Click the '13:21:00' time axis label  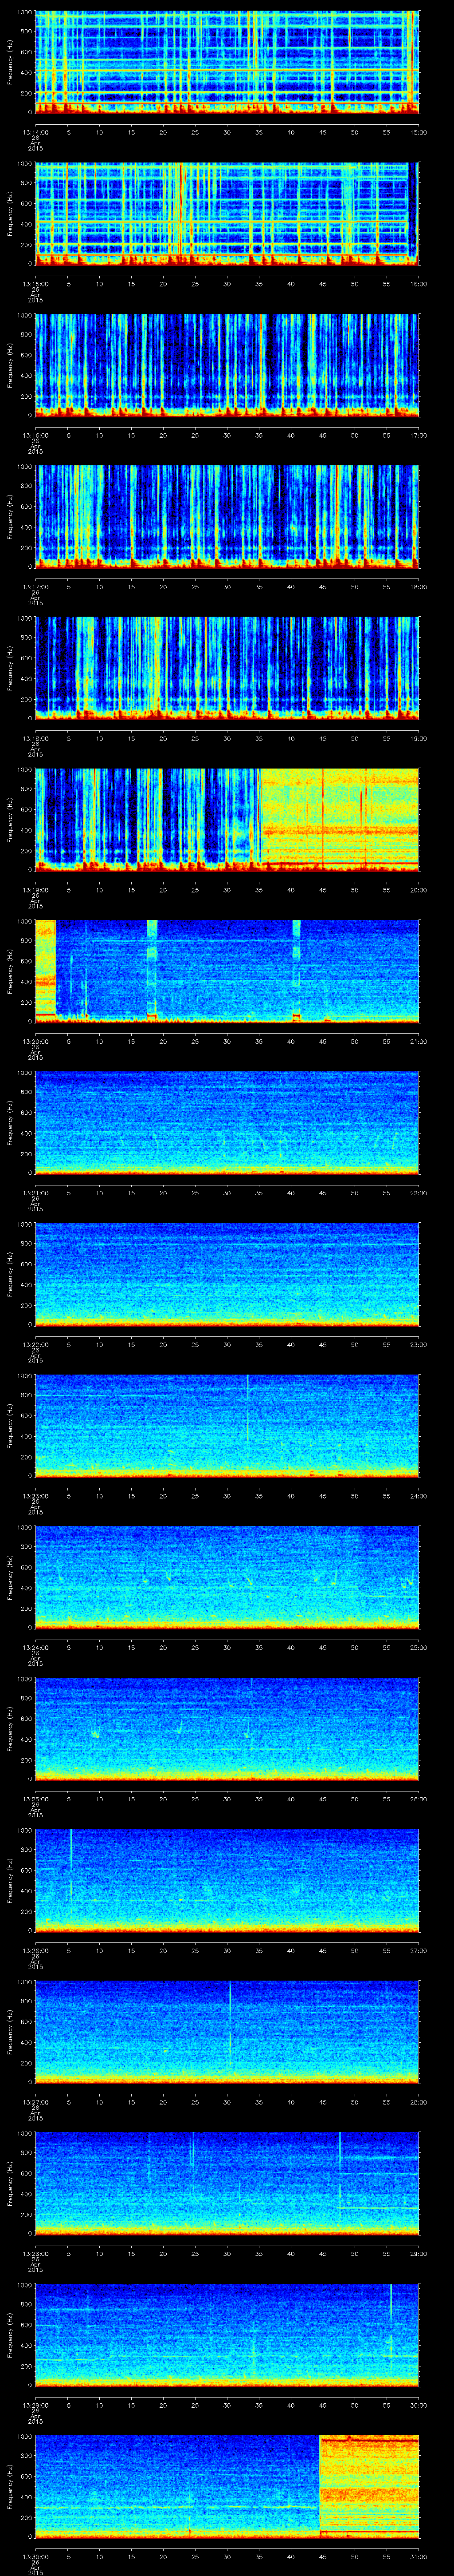pos(35,1192)
